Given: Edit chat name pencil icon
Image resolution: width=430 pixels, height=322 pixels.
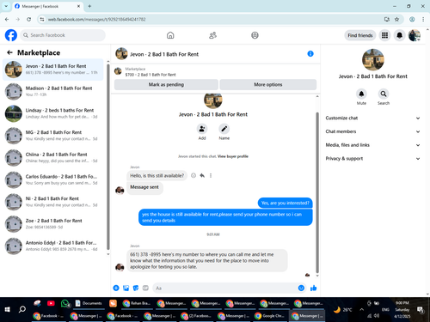Looking at the screenshot, I should point(224,129).
